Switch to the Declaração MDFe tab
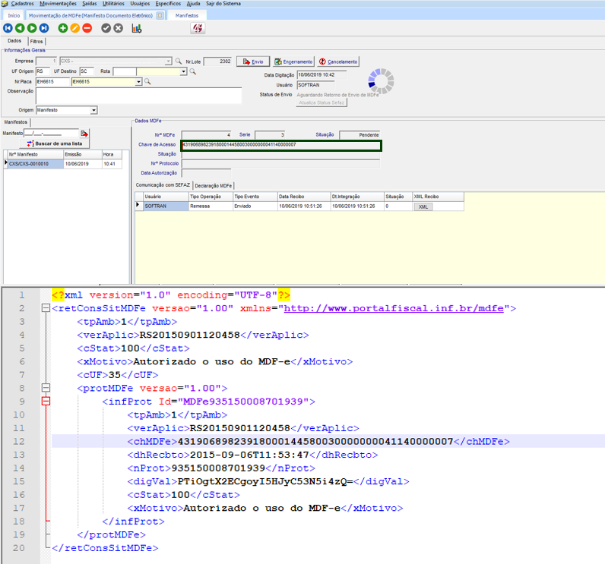This screenshot has height=564, width=605. [x=214, y=185]
